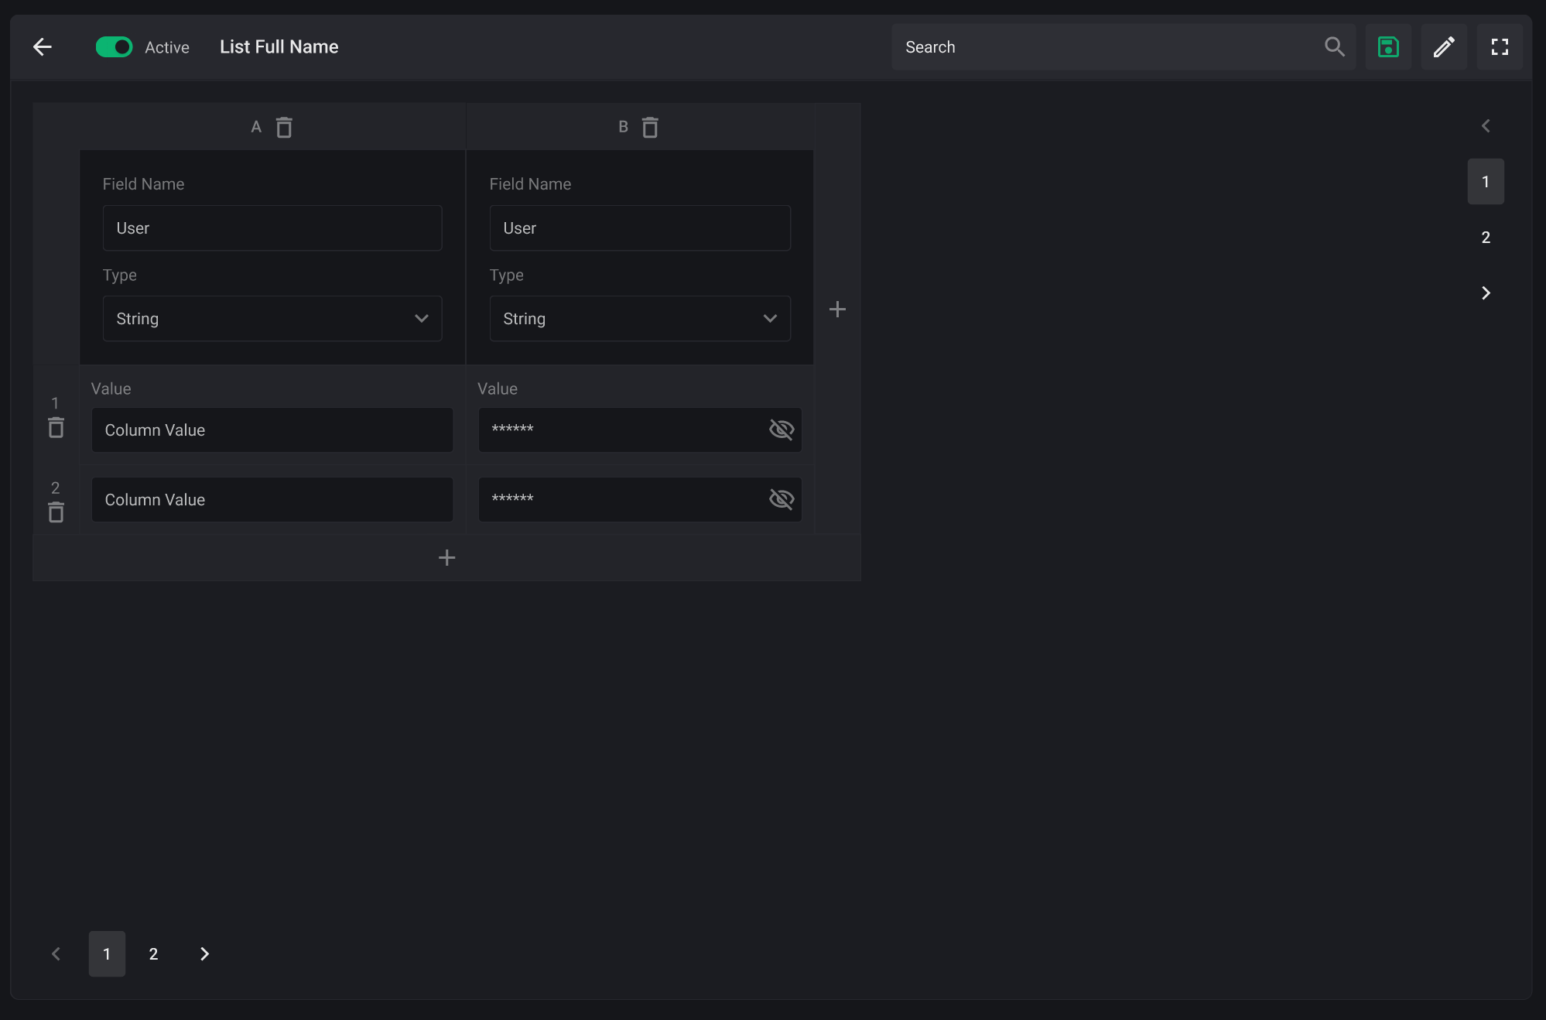Toggle the Active switch off
The width and height of the screenshot is (1546, 1020).
pyautogui.click(x=114, y=47)
